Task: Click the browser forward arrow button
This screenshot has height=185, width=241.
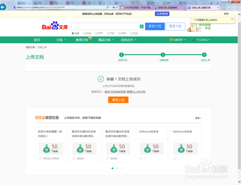Action: coord(9,7)
